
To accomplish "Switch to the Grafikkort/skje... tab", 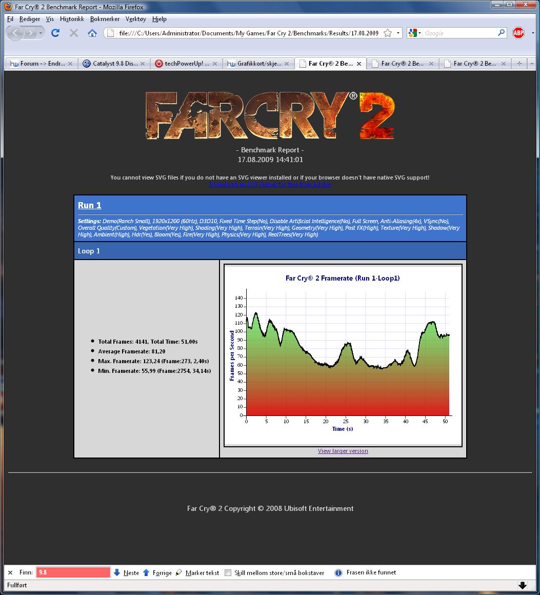I will (x=258, y=64).
